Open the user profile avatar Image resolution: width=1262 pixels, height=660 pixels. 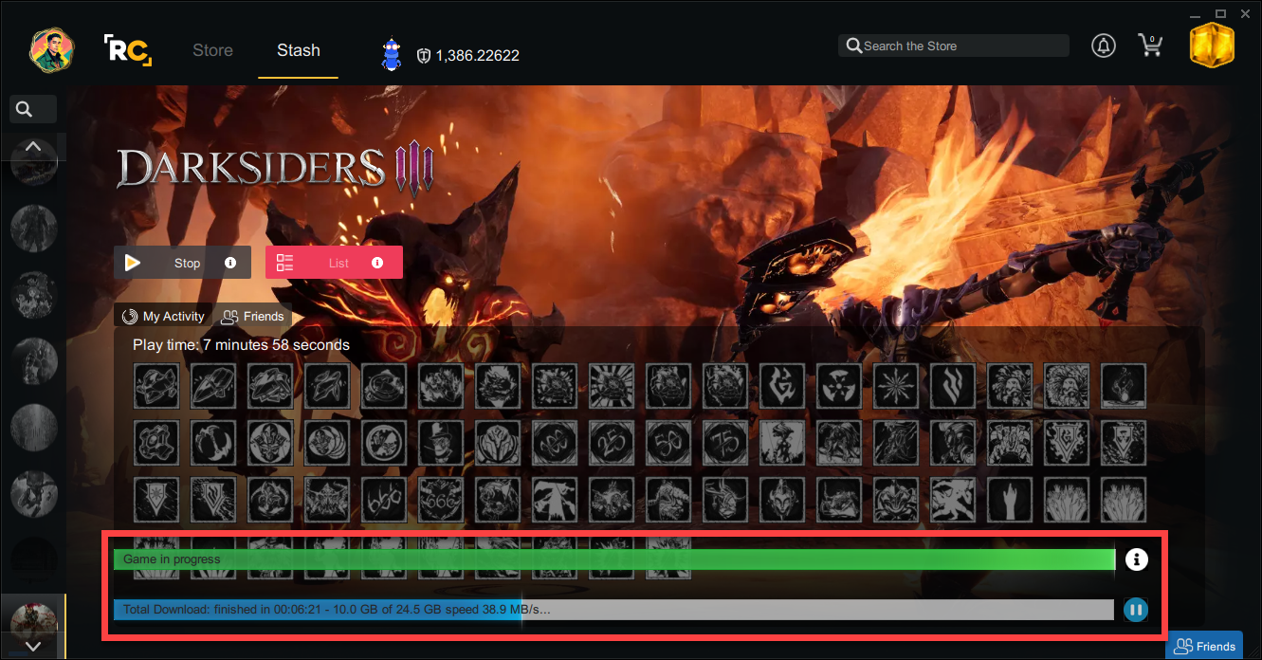tap(53, 49)
